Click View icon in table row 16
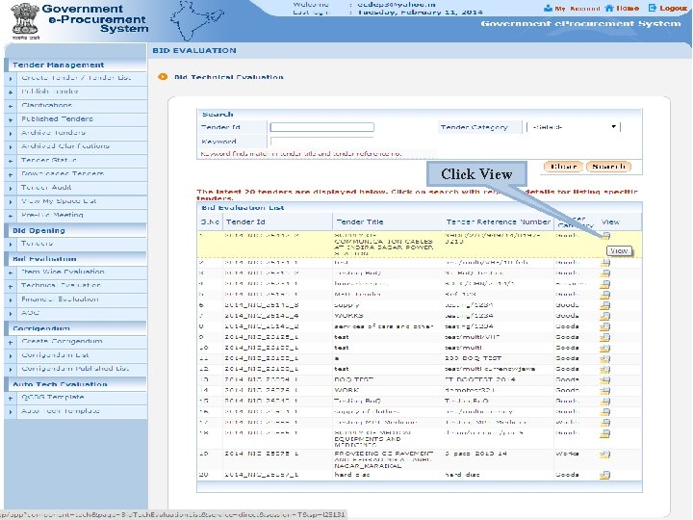 [605, 412]
